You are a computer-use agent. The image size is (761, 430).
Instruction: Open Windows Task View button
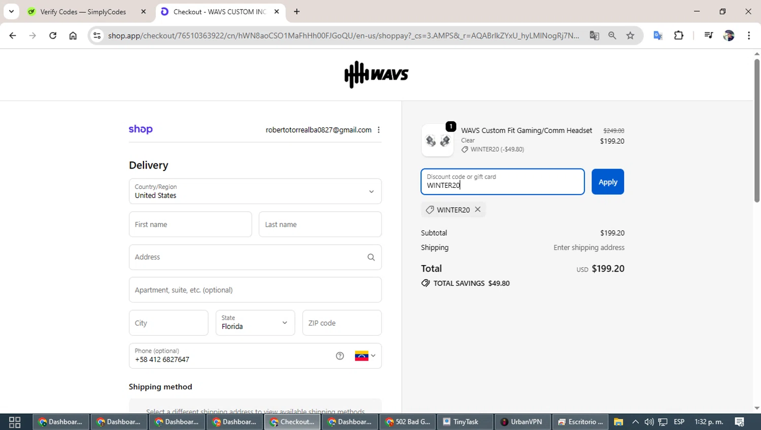15,422
